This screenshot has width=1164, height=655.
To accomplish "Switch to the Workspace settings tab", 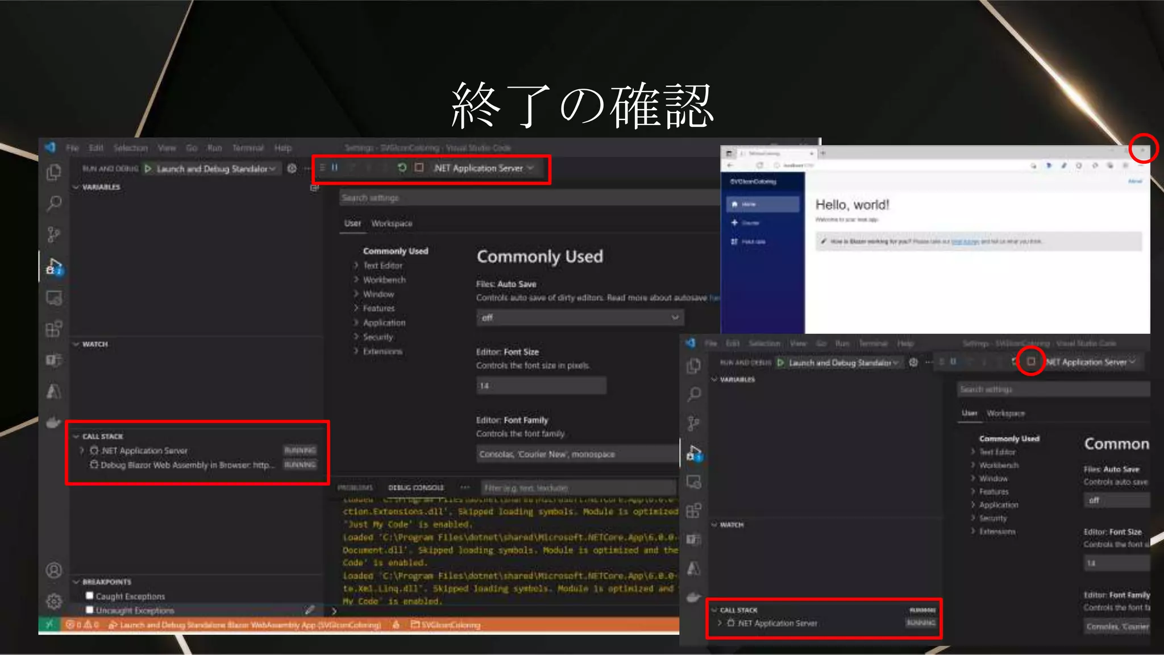I will point(392,223).
